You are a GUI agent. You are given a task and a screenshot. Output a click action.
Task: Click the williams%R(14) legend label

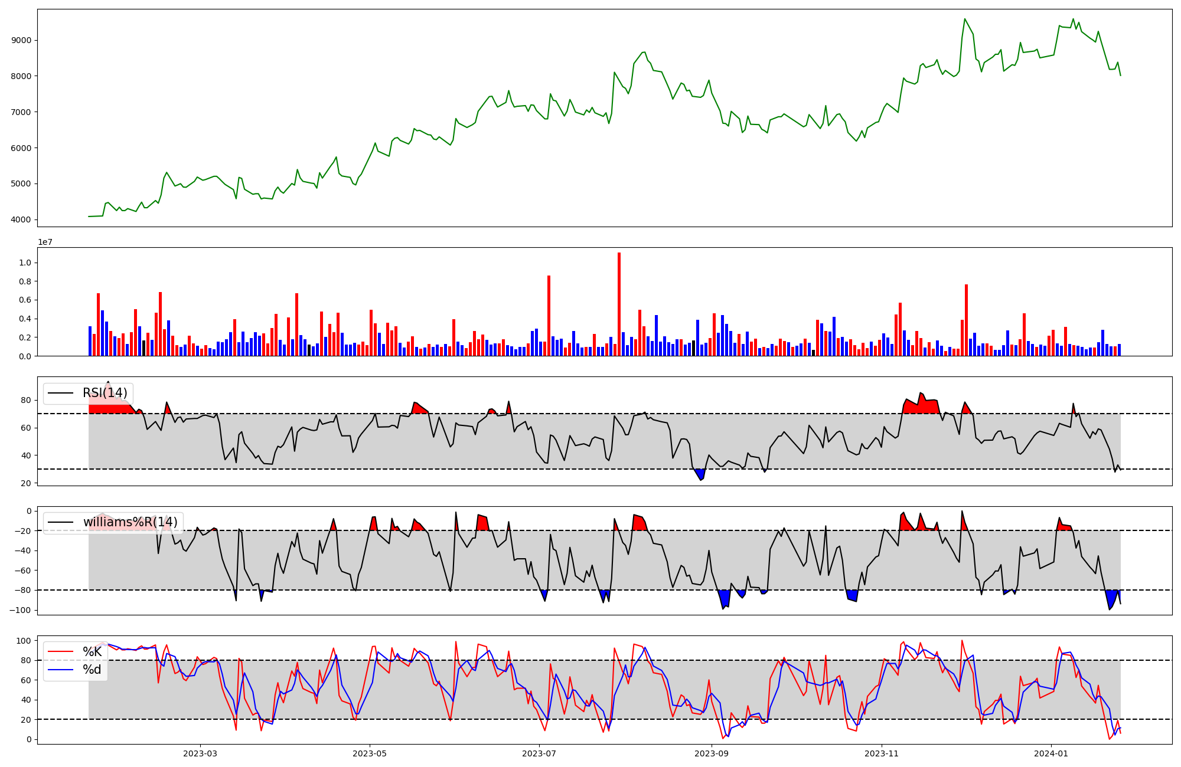click(x=130, y=522)
